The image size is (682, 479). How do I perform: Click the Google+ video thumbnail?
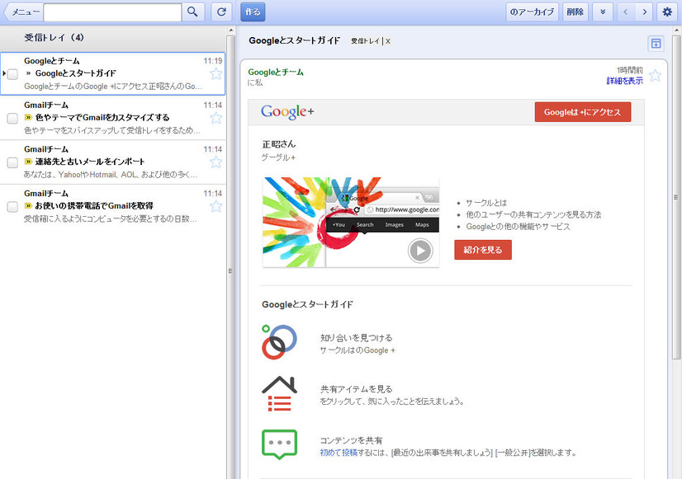(351, 222)
